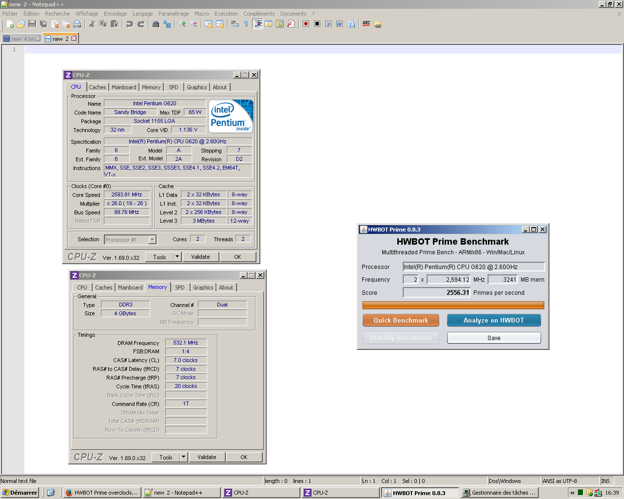Open About tab in the lower CPU-Z window
This screenshot has width=624, height=499.
coord(226,288)
